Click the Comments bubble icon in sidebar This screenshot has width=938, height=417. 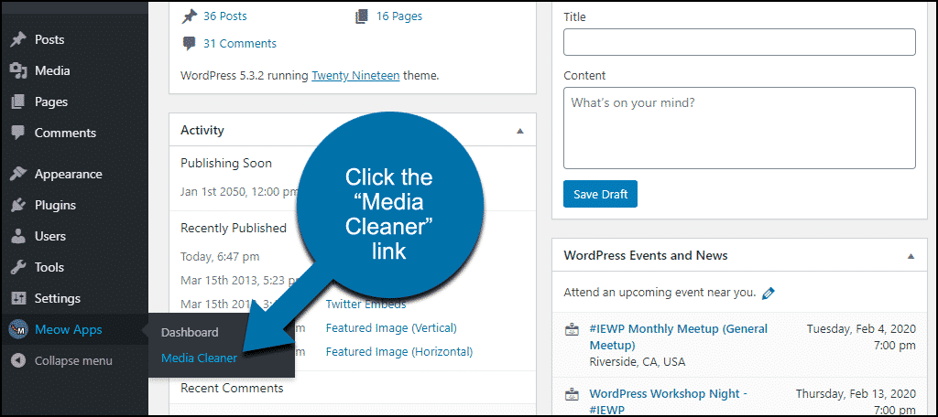[18, 133]
